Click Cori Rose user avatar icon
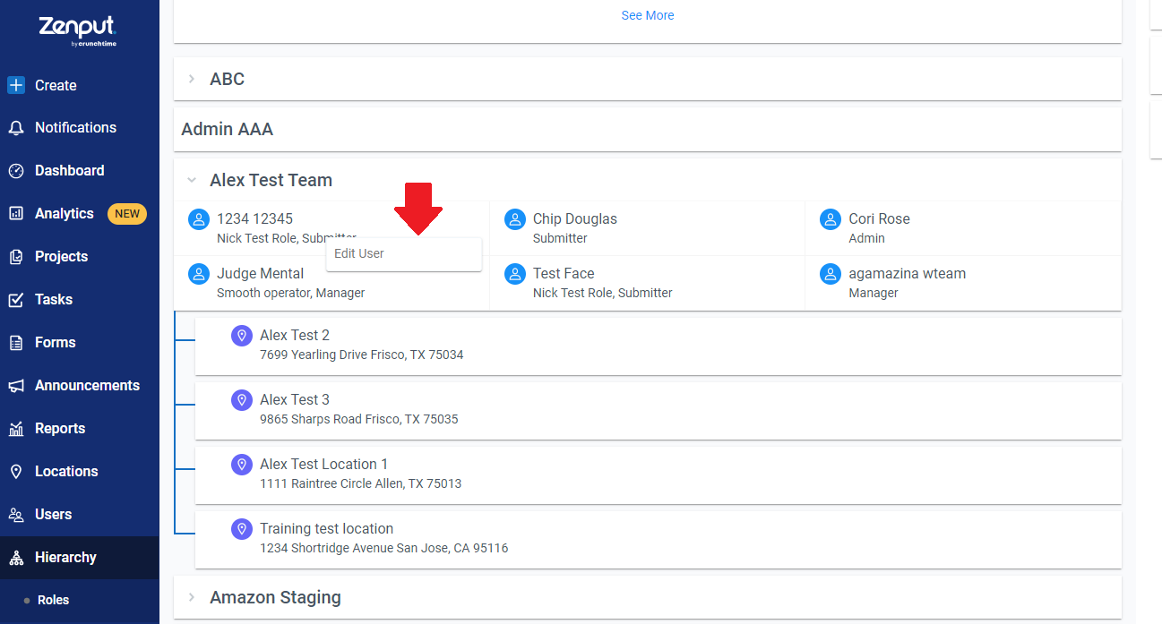This screenshot has height=624, width=1162. 831,219
